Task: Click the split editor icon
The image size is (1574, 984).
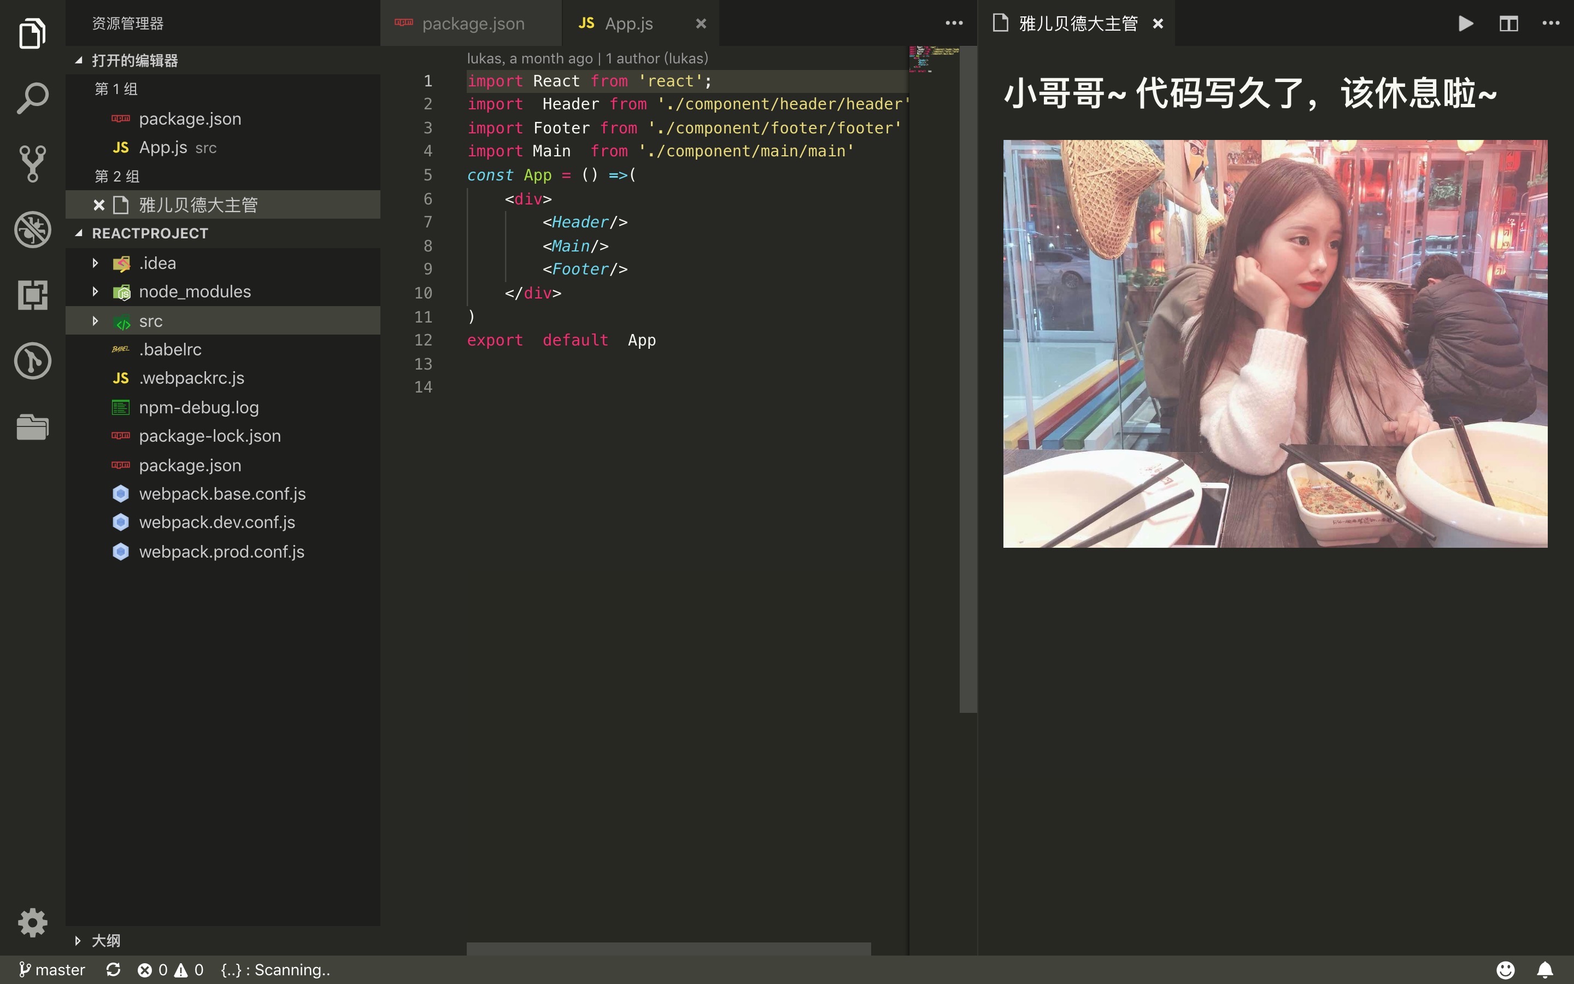Action: pos(1508,24)
